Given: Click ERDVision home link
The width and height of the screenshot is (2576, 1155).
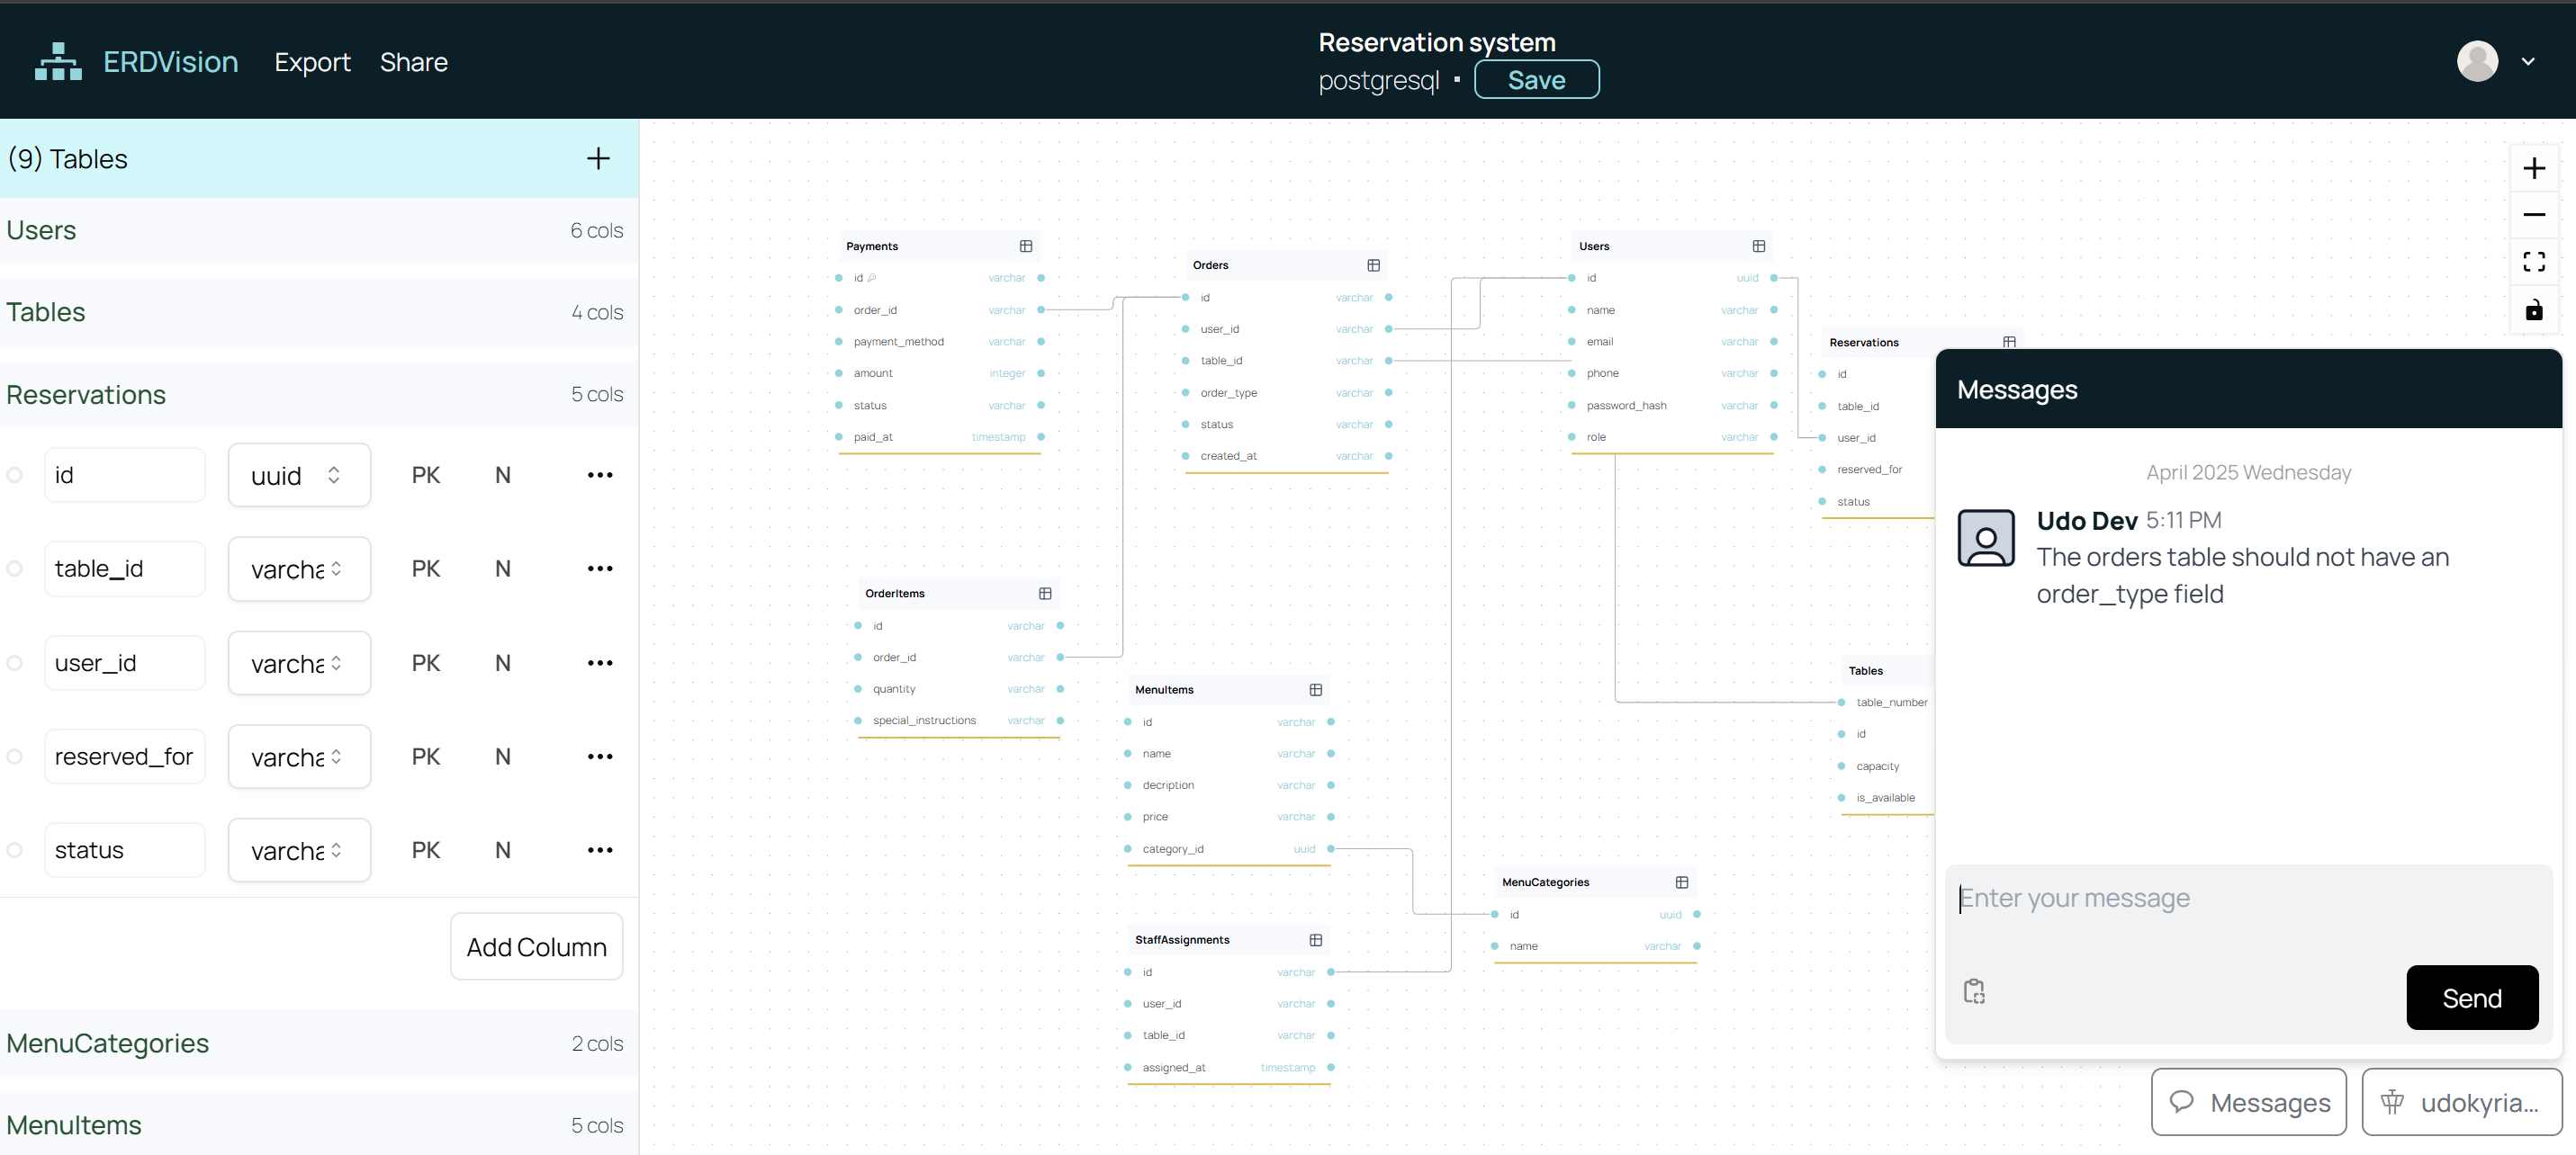Looking at the screenshot, I should pos(171,62).
